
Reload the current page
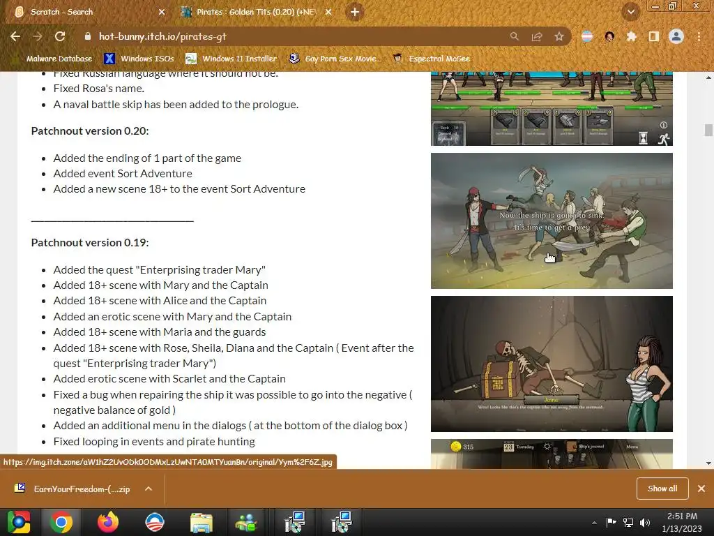pos(60,36)
